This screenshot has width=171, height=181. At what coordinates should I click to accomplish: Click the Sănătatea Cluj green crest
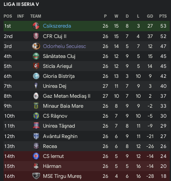click(36, 56)
